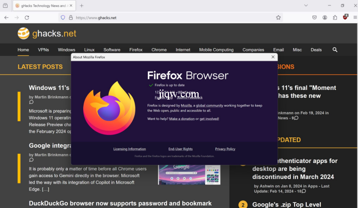Open the Firefox application menu
This screenshot has height=208, width=358.
click(355, 18)
